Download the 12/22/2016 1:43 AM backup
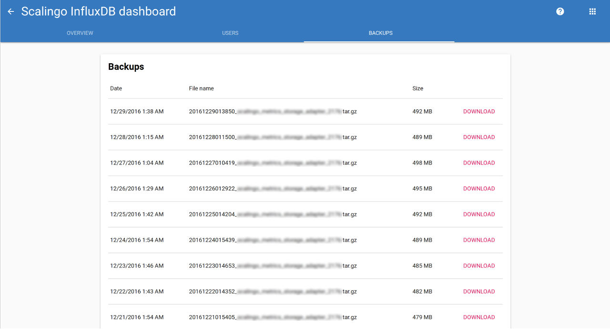Image resolution: width=610 pixels, height=329 pixels. [479, 291]
